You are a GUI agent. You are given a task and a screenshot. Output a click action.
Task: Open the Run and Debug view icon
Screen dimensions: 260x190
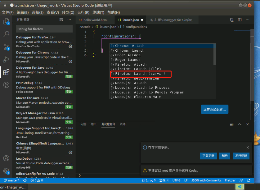6,59
